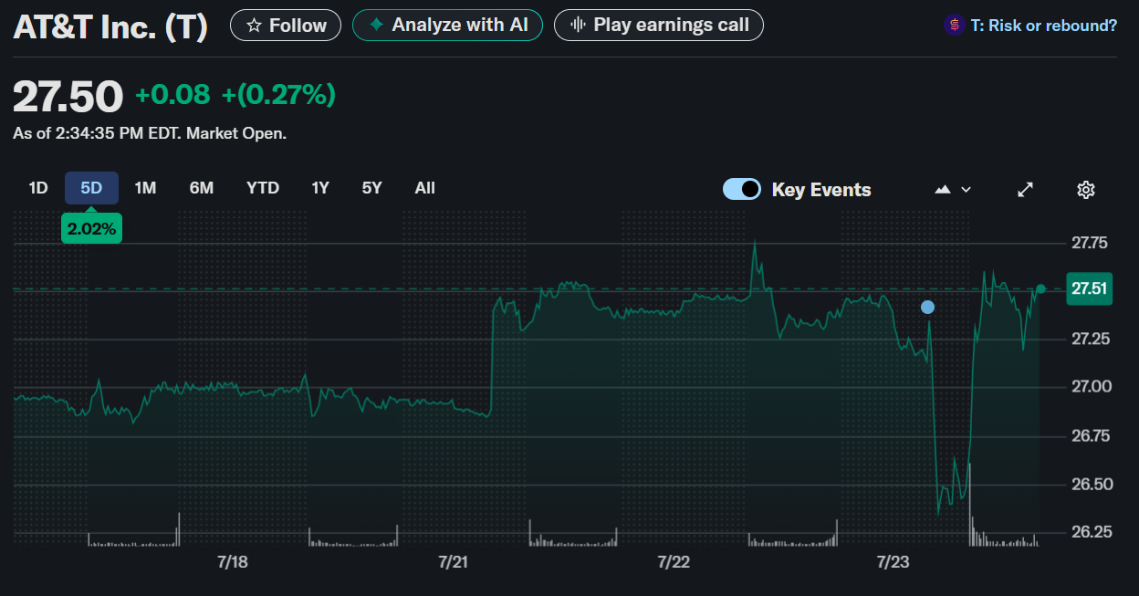Image resolution: width=1139 pixels, height=596 pixels.
Task: Click the blue key event marker on chart
Action: (x=928, y=308)
